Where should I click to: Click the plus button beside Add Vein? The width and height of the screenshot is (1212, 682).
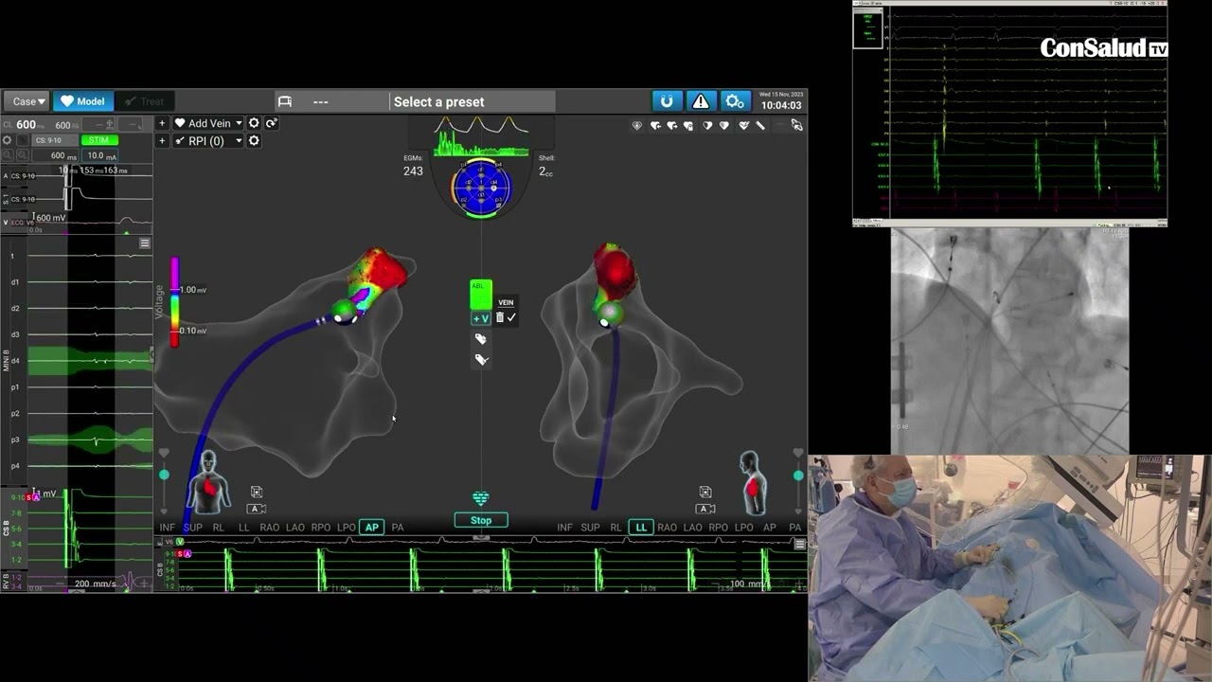(162, 123)
